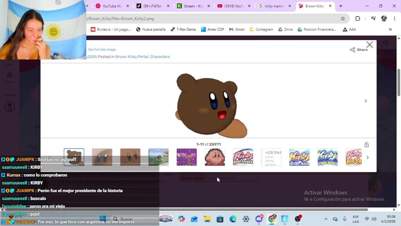Screen dimensions: 401x226
Task: Open the Chrome three-dot menu
Action: point(394,19)
